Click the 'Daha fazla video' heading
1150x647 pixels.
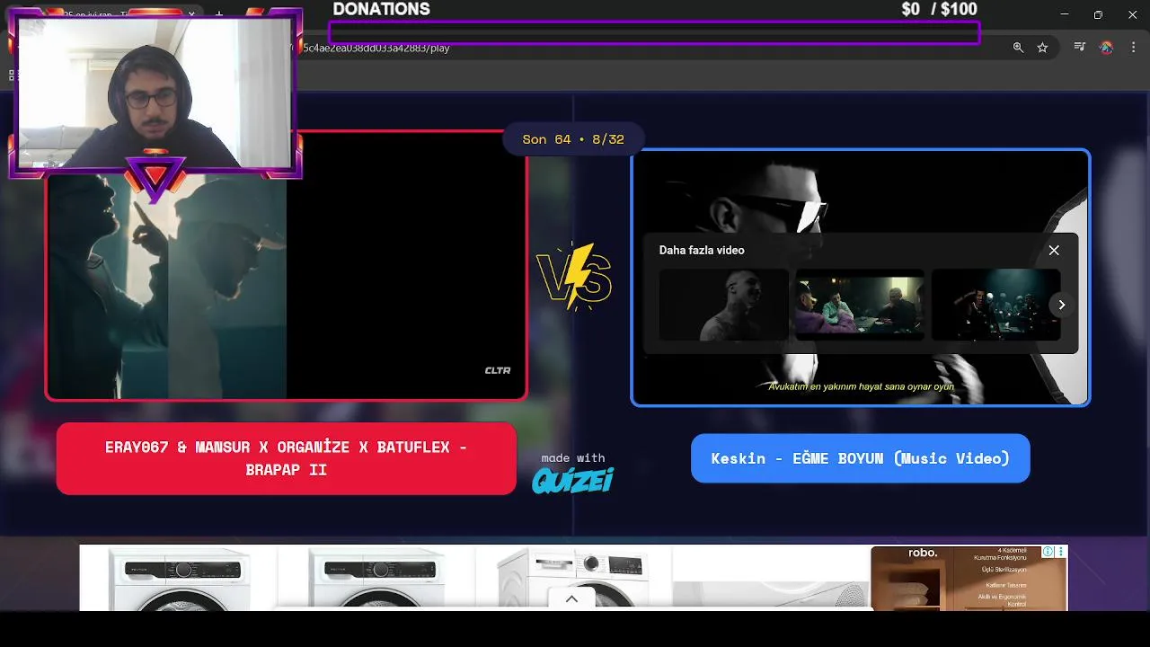point(702,250)
